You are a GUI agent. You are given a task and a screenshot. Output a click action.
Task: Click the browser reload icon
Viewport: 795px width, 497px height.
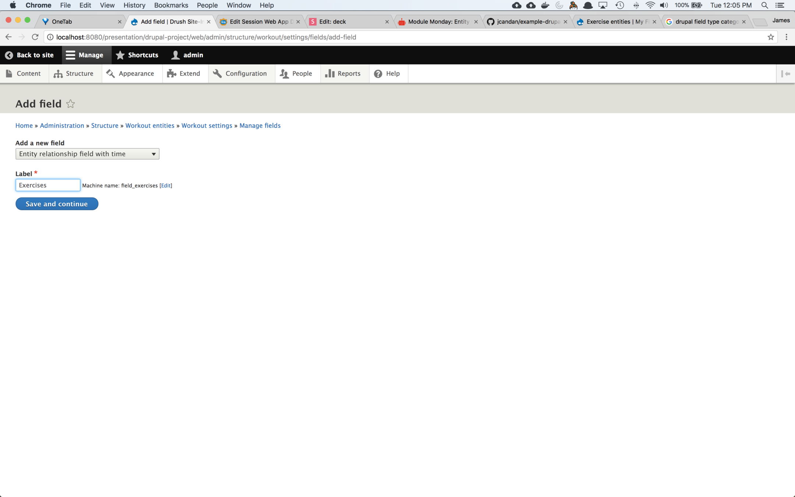[x=35, y=37]
